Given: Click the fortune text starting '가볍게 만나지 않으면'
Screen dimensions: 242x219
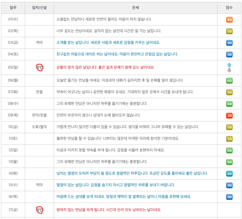Looking at the screenshot, I should coord(128,127).
